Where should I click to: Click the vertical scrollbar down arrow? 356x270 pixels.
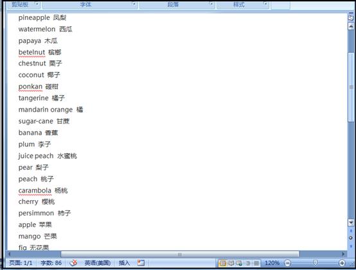click(x=351, y=223)
